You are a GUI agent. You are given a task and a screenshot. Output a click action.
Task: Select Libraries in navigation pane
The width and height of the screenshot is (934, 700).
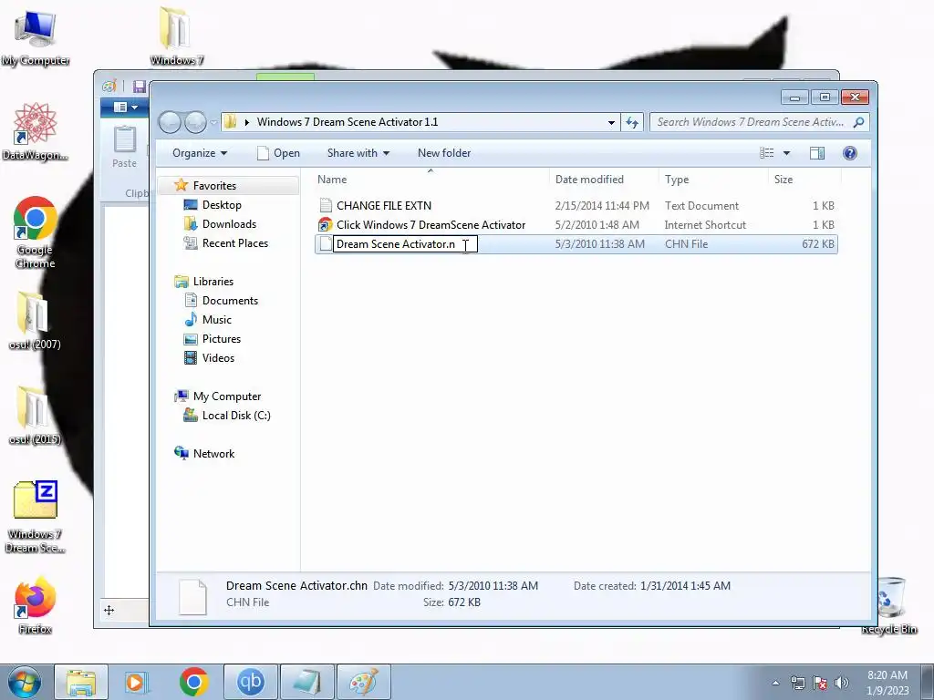[213, 282]
